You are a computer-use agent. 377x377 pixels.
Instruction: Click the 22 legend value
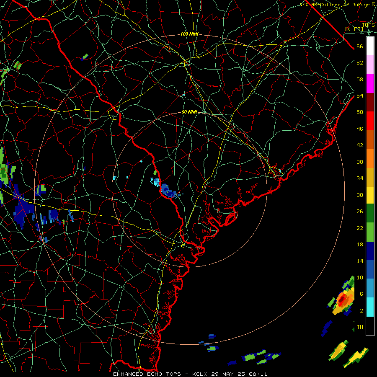360,228
